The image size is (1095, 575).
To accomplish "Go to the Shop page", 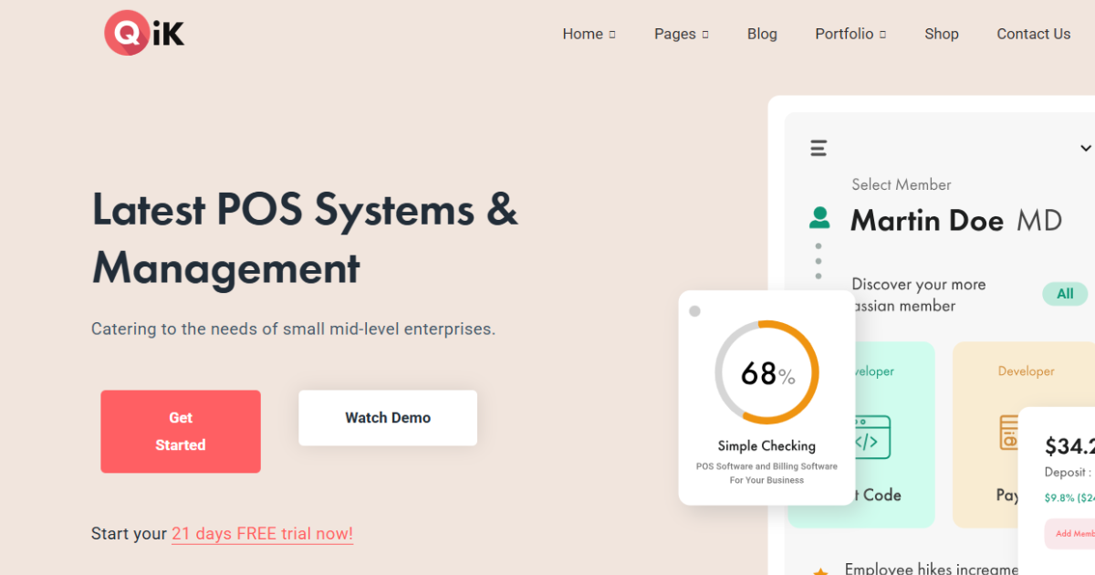I will click(x=942, y=34).
